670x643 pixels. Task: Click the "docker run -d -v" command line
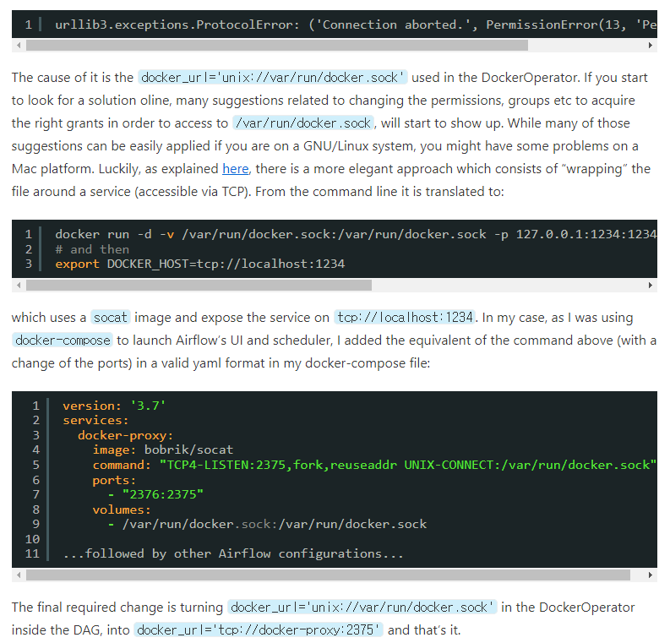point(356,234)
